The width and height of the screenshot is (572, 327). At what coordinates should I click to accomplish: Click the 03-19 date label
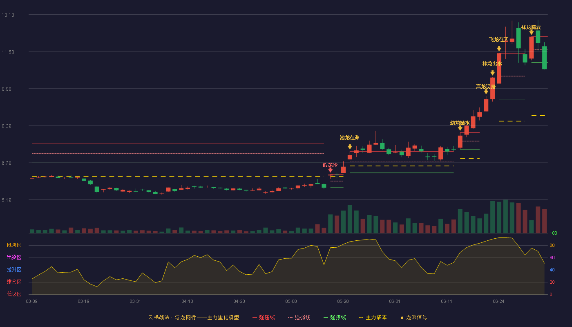83,301
